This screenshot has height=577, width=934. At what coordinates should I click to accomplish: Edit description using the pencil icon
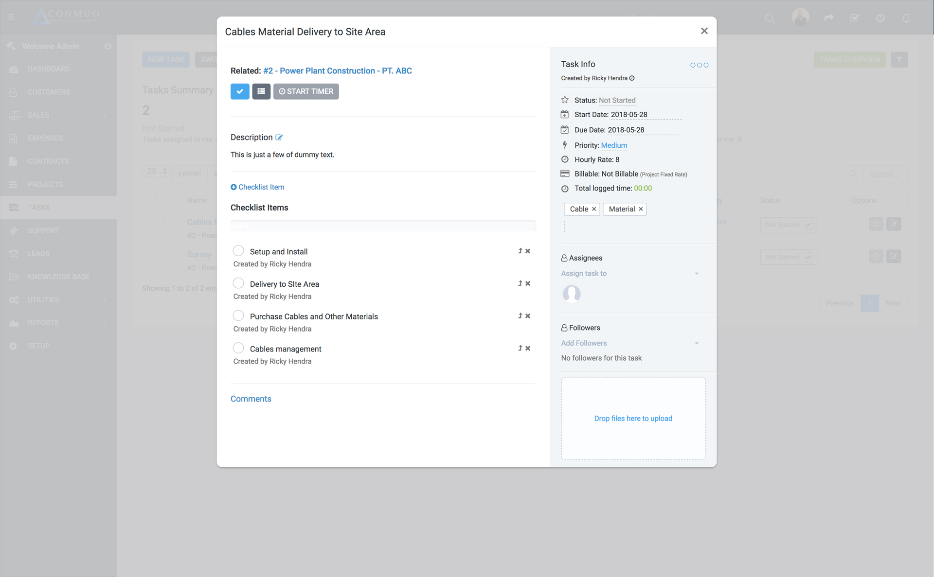(x=279, y=138)
